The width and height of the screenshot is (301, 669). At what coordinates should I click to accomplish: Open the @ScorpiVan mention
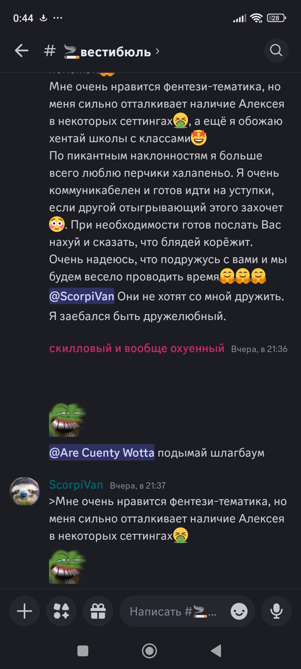82,296
